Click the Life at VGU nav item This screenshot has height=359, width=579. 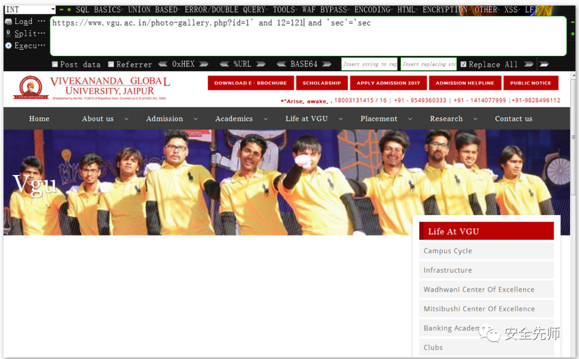coord(307,119)
